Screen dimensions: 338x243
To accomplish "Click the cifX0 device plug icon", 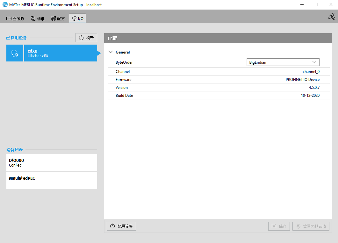I will (x=15, y=53).
